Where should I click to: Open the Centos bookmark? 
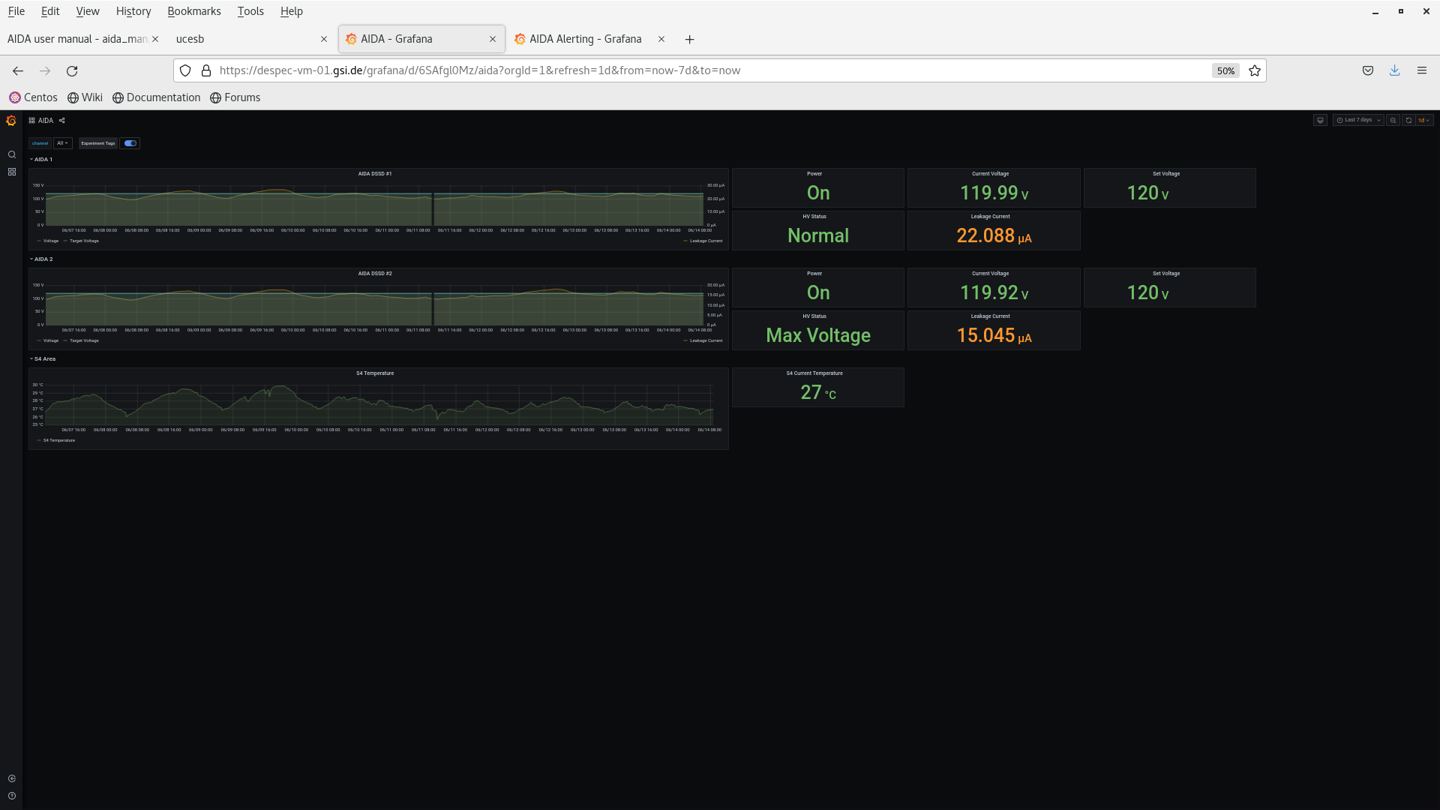pyautogui.click(x=33, y=97)
